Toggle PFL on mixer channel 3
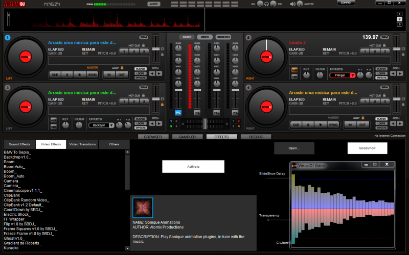This screenshot has height=255, width=409. pyautogui.click(x=216, y=113)
